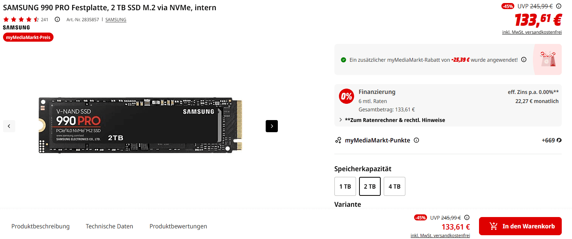Jump to the Produktbewertungen tab
572x239 pixels.
(178, 227)
